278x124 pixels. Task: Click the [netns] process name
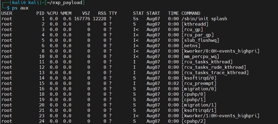(x=191, y=46)
